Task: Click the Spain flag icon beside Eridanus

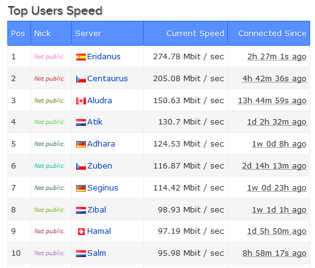Action: tap(81, 57)
